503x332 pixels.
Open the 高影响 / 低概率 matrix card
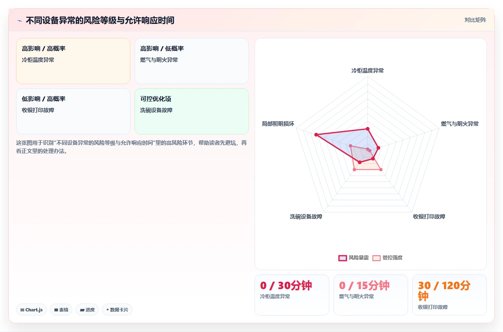click(x=191, y=61)
